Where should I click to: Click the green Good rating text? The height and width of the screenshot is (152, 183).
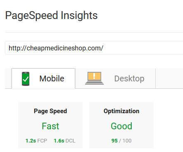click(x=121, y=126)
